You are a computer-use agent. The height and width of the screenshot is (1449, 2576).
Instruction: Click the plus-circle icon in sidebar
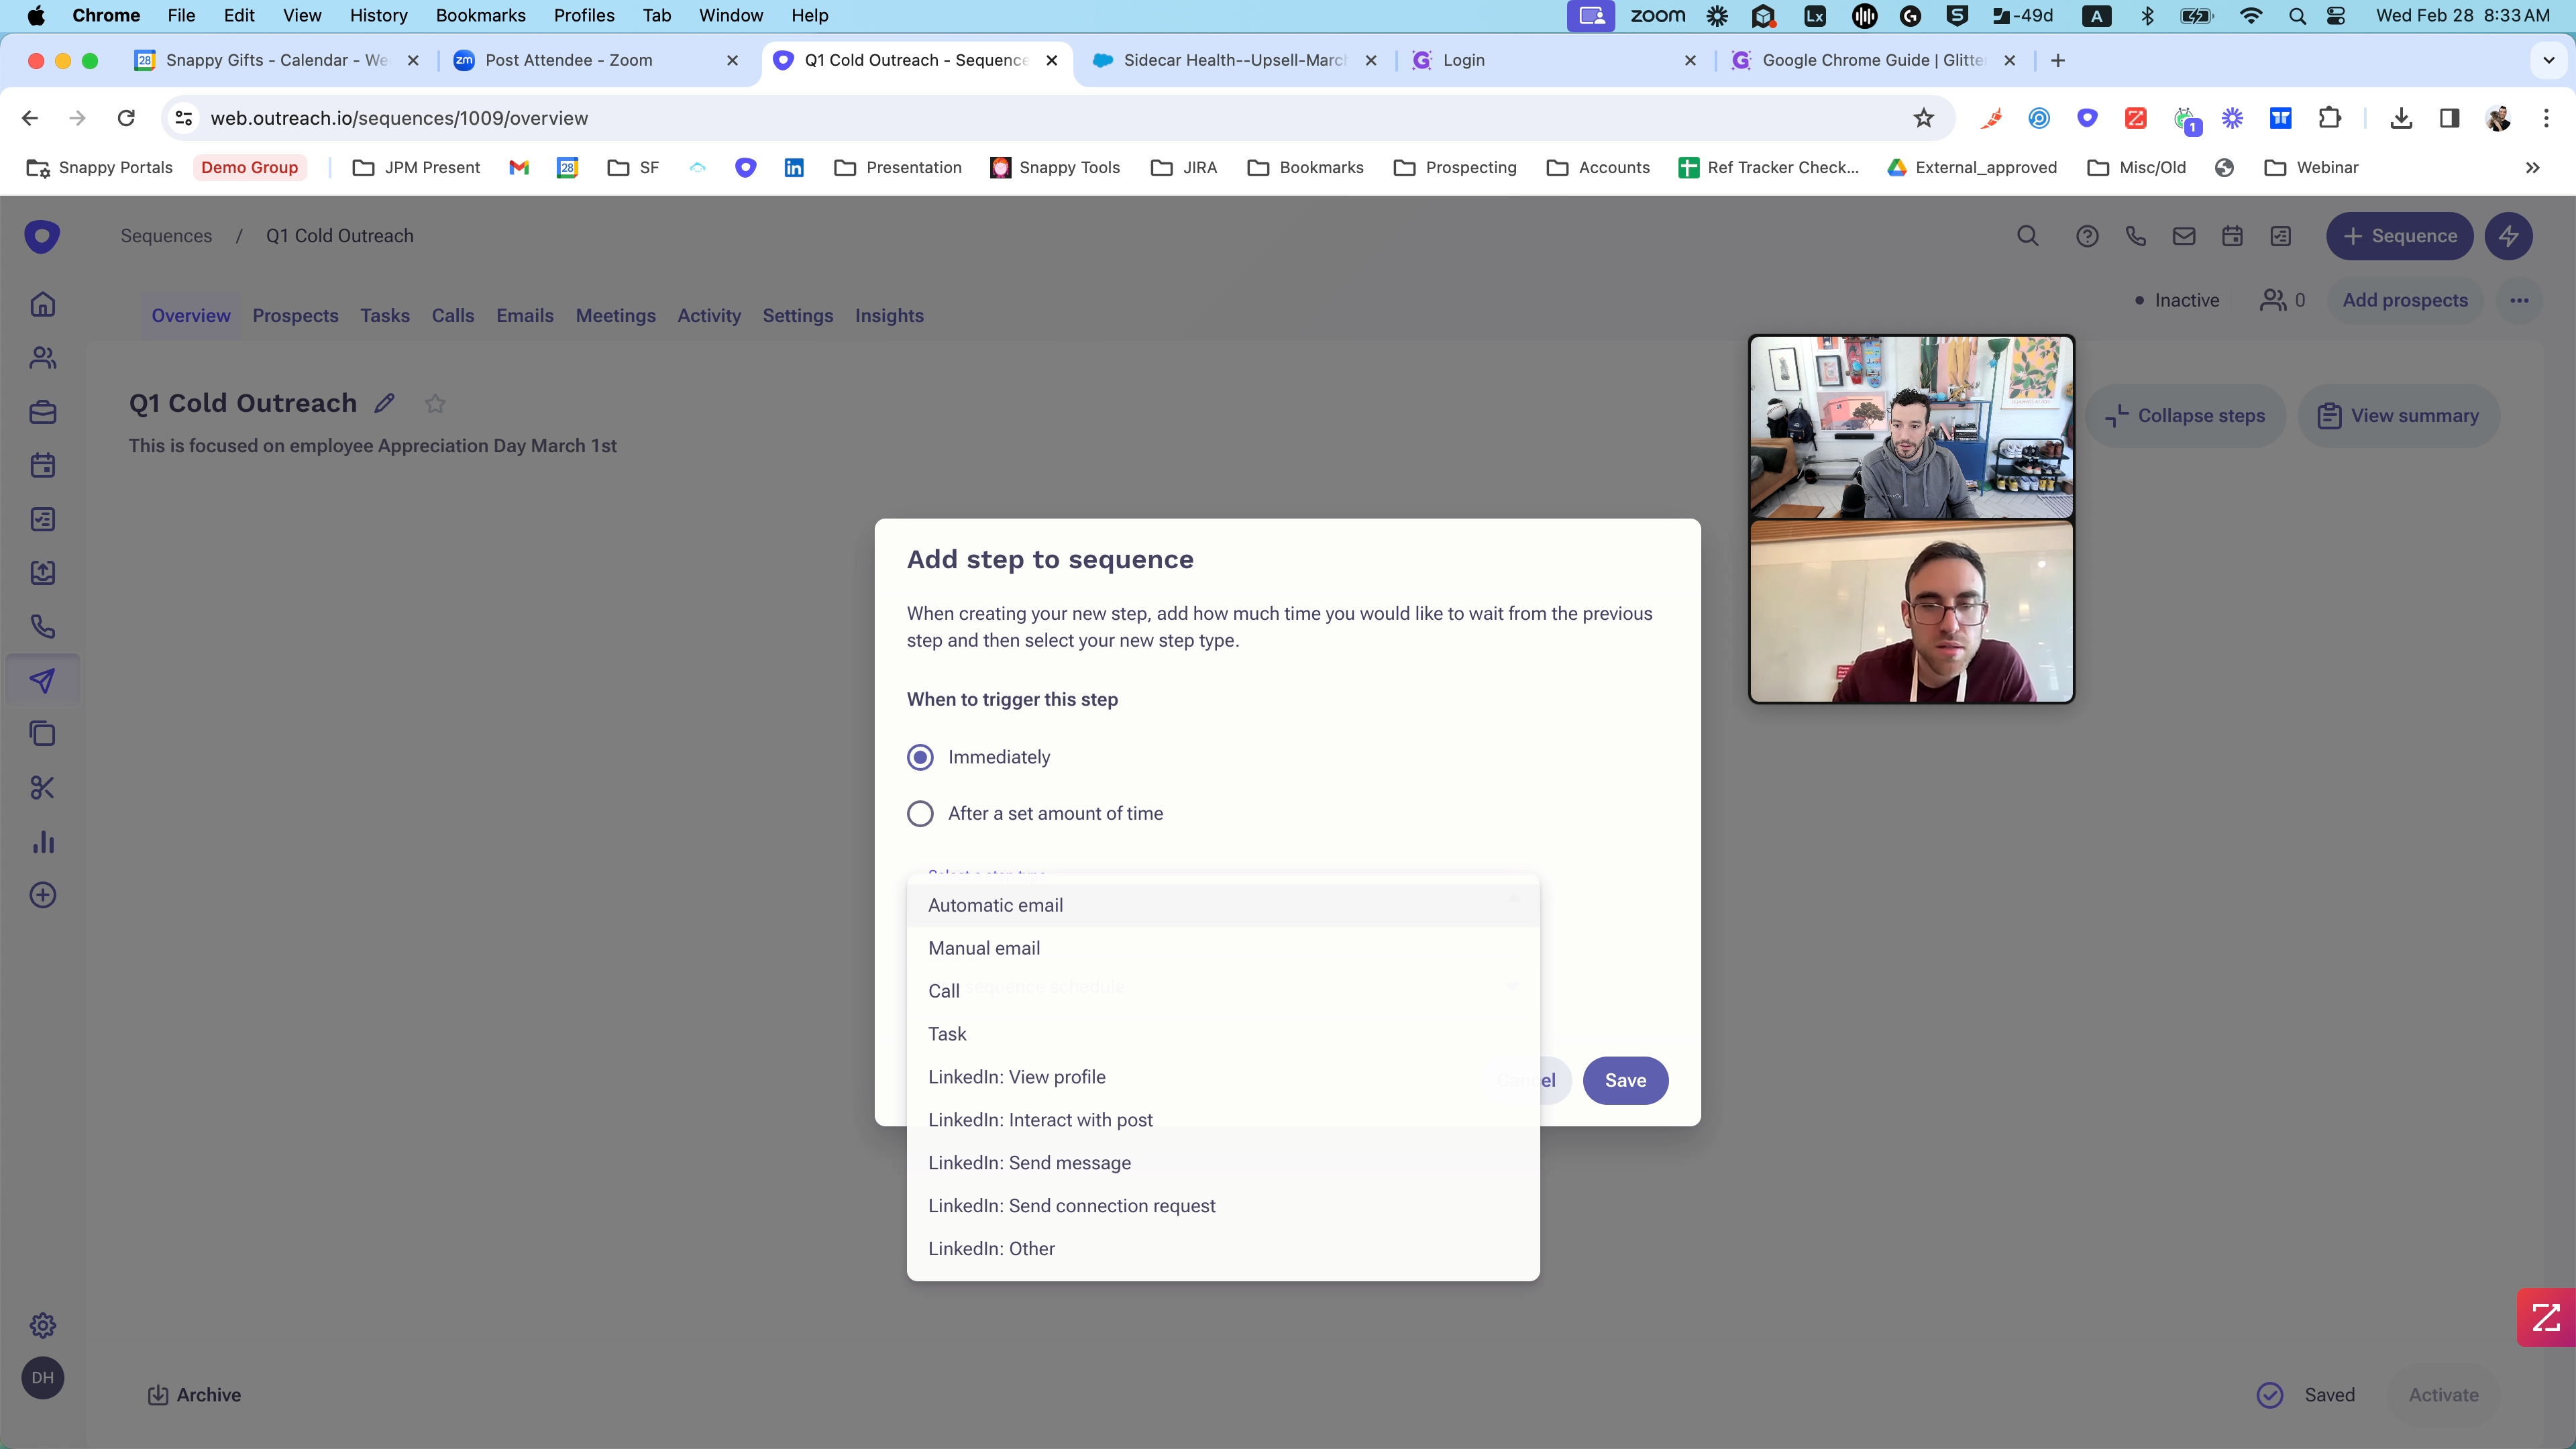click(42, 895)
